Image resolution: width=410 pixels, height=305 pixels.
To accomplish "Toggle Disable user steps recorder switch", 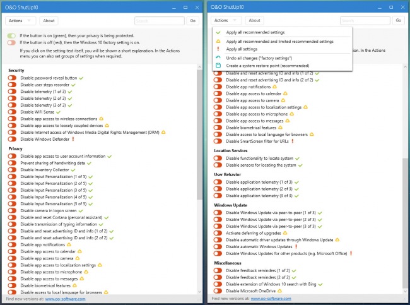I will coord(12,85).
